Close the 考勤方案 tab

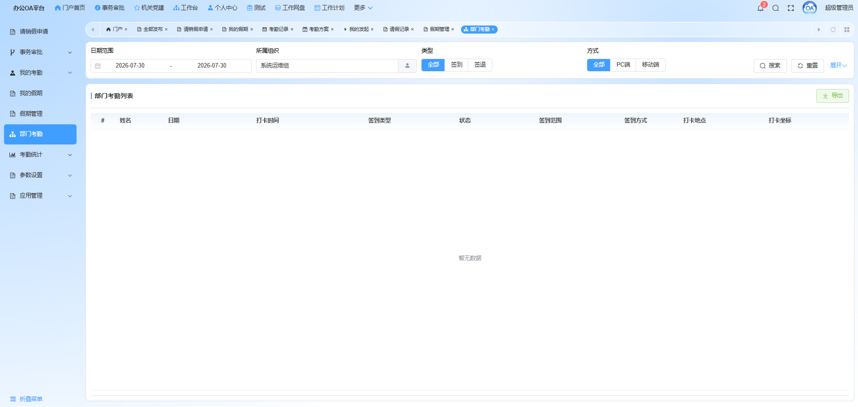333,30
